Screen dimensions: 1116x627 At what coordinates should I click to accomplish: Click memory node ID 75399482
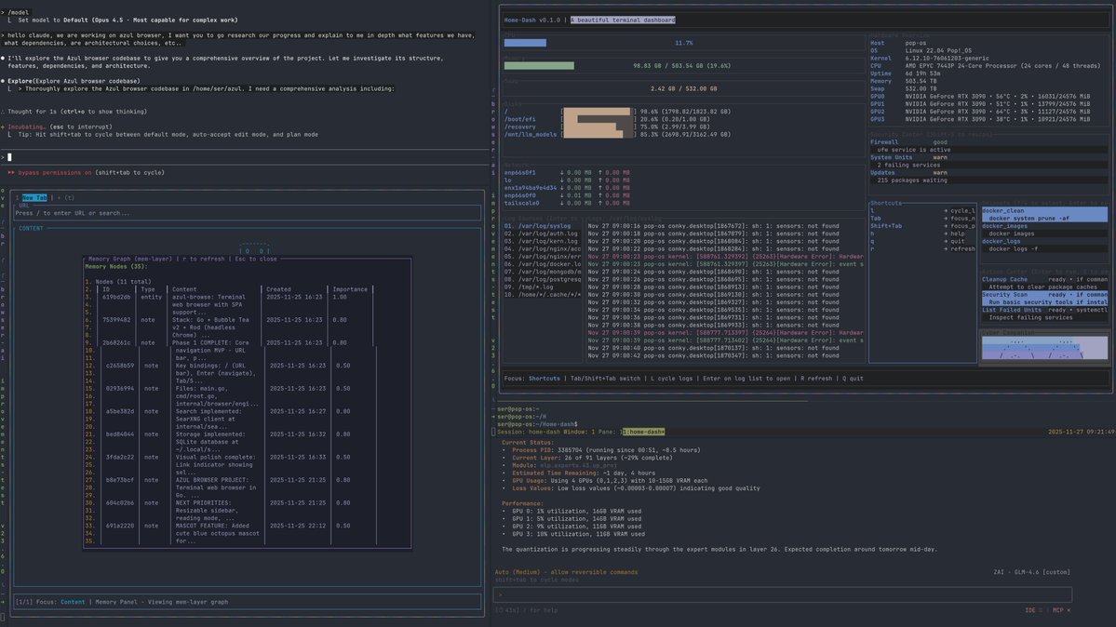116,320
